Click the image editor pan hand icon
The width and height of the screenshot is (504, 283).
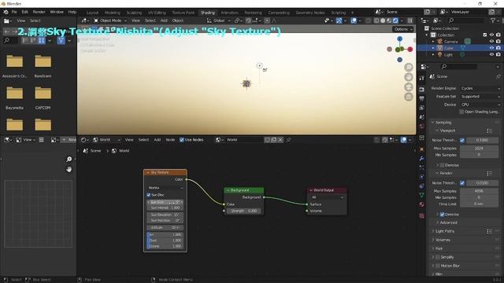[69, 169]
